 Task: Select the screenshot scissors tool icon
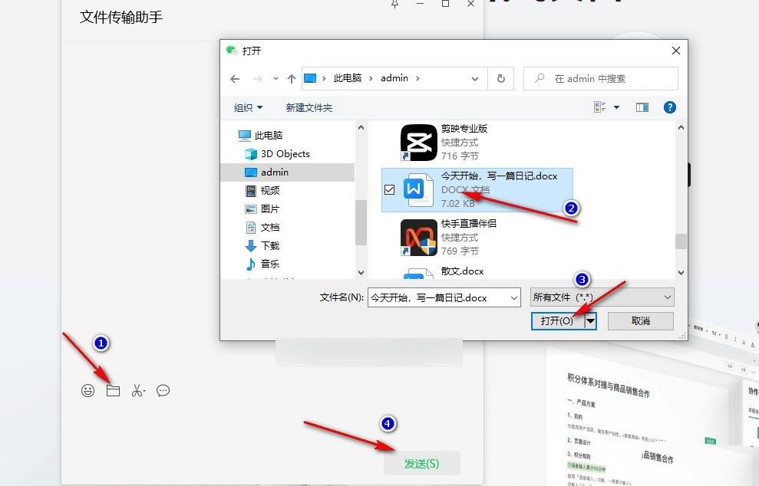pos(138,390)
